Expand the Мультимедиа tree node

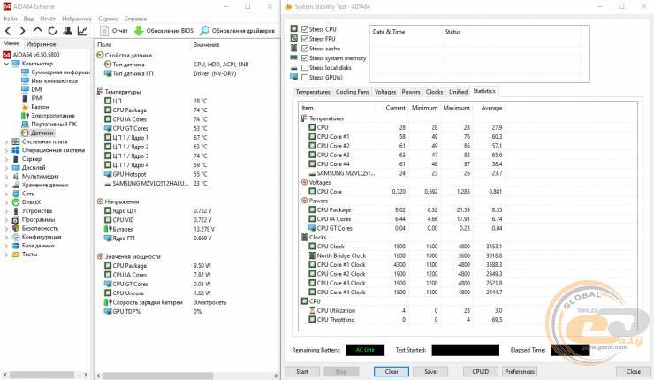(x=6, y=177)
